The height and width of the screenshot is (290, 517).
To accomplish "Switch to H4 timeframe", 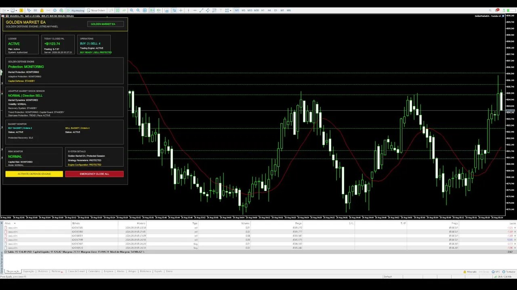I will click(269, 10).
